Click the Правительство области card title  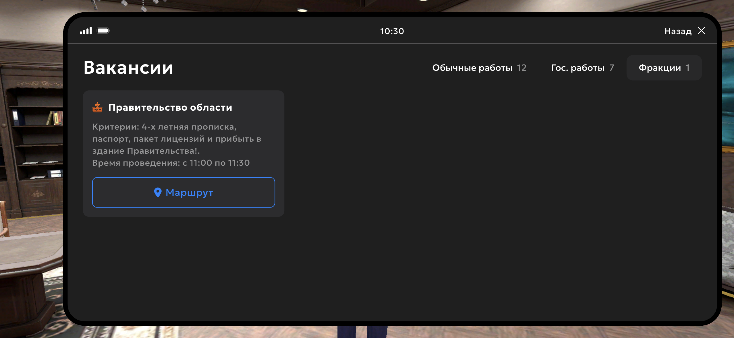[x=170, y=108]
